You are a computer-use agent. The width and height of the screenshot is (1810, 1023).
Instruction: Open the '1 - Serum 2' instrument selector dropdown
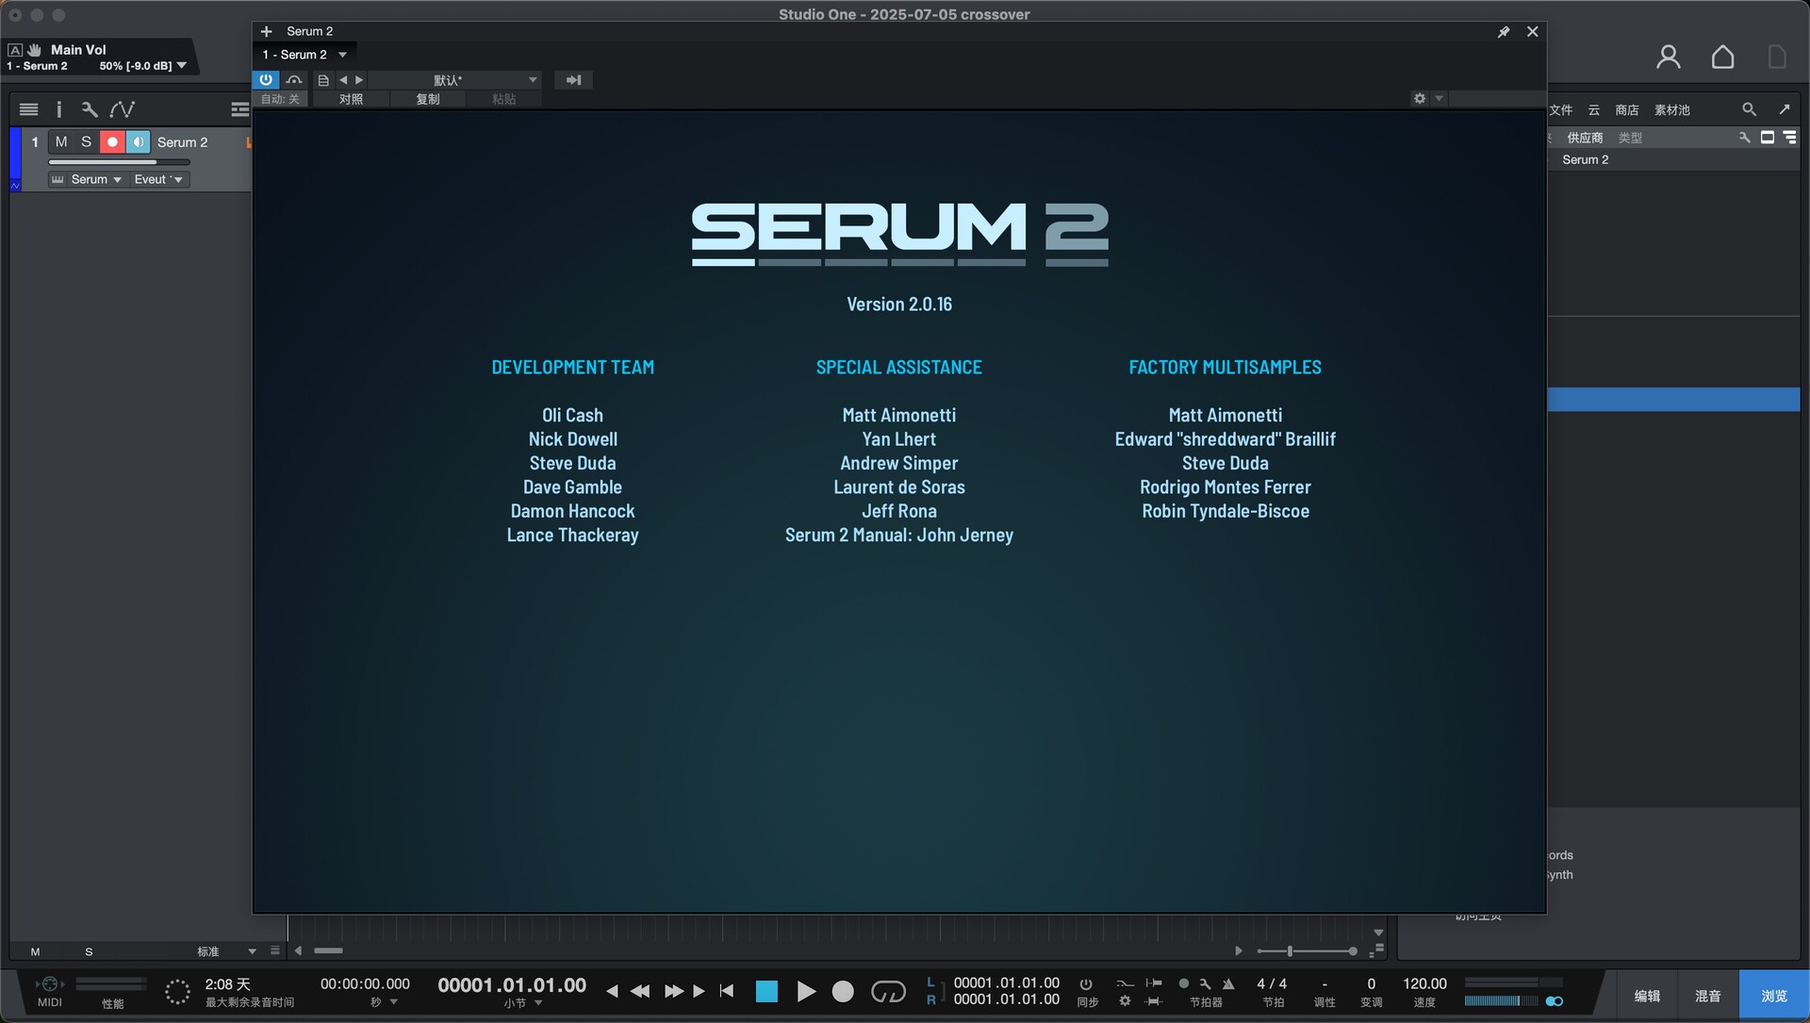pyautogui.click(x=304, y=55)
